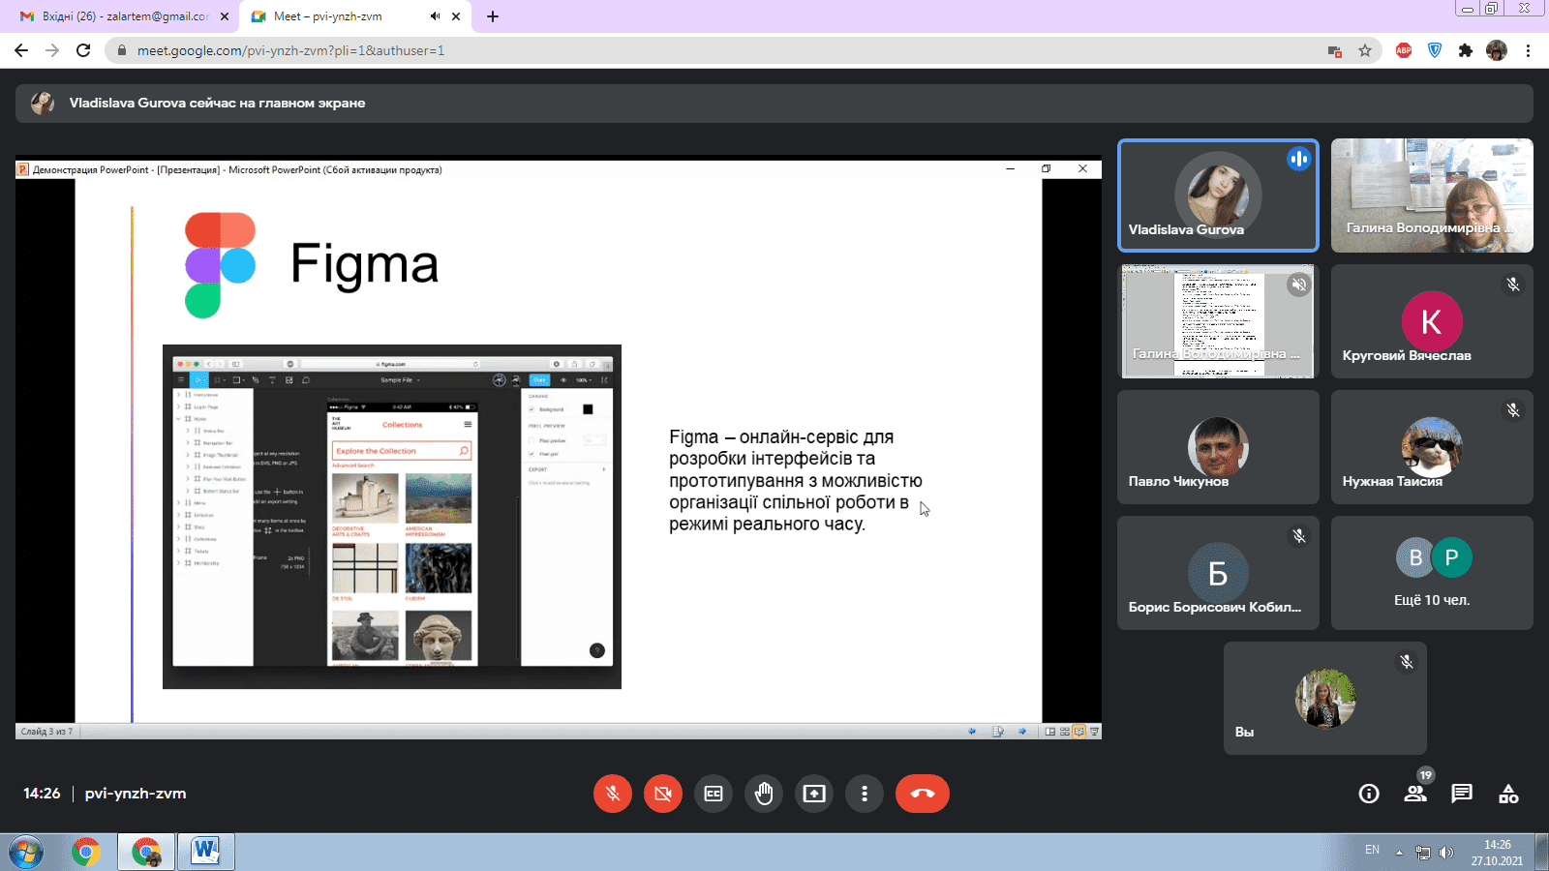This screenshot has height=871, width=1549.
Task: Open the Ещё 10 чел. participants tile
Action: [x=1432, y=573]
